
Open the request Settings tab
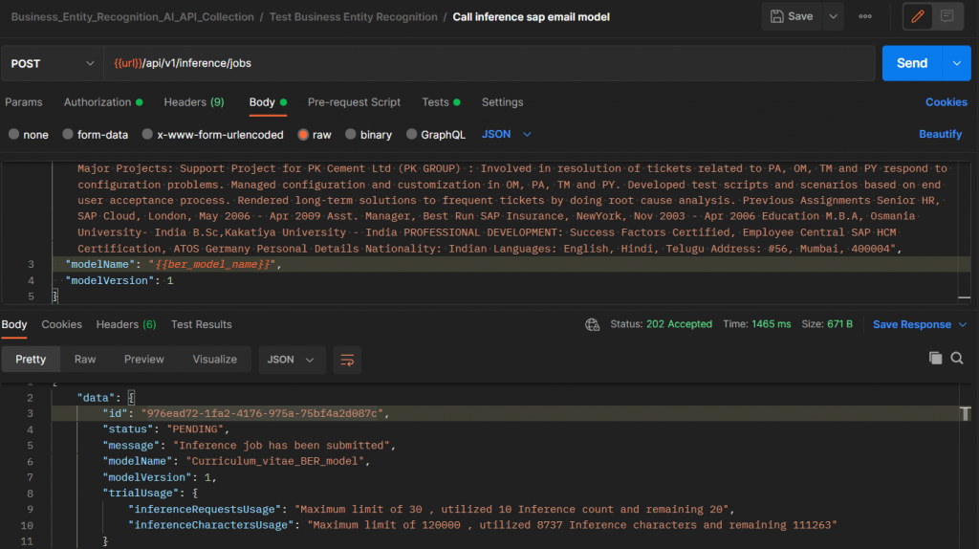[x=502, y=101]
